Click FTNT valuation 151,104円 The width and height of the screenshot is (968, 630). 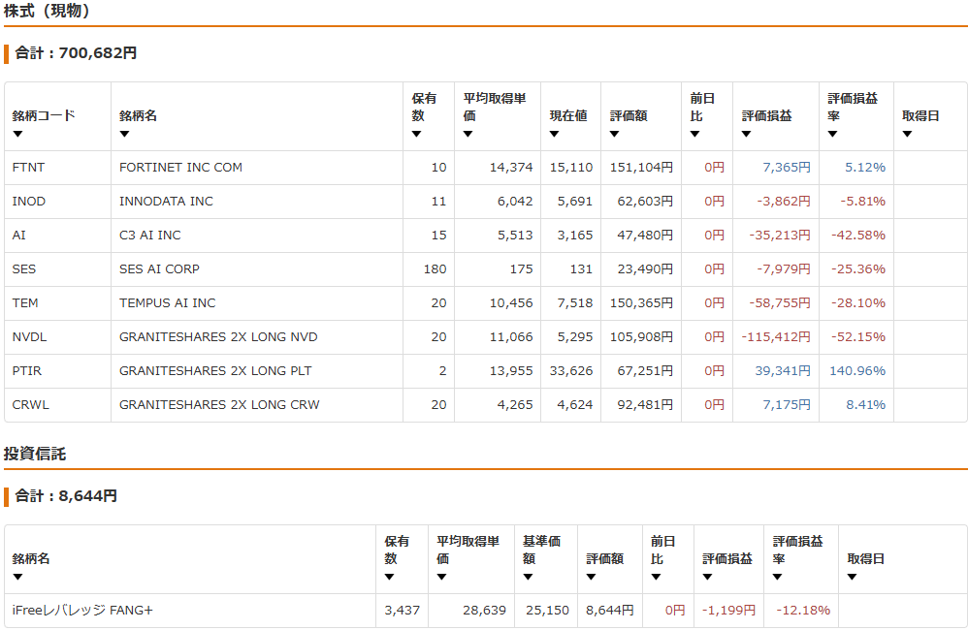tap(641, 168)
